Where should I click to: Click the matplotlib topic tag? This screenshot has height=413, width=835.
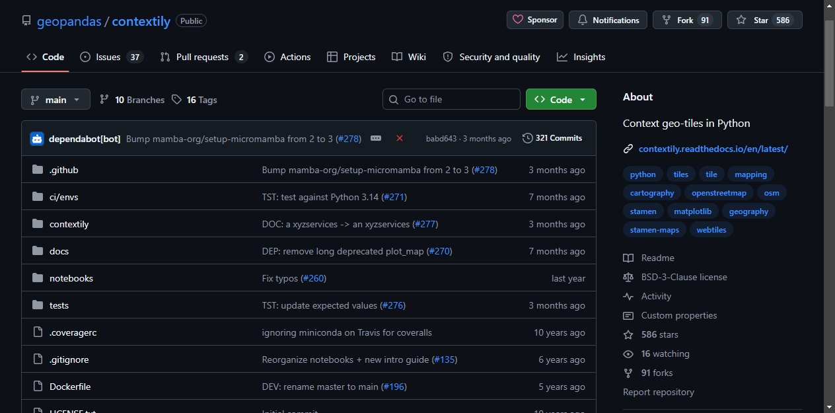tap(692, 211)
